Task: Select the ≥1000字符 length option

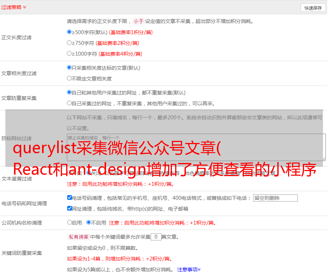Action: 69,54
